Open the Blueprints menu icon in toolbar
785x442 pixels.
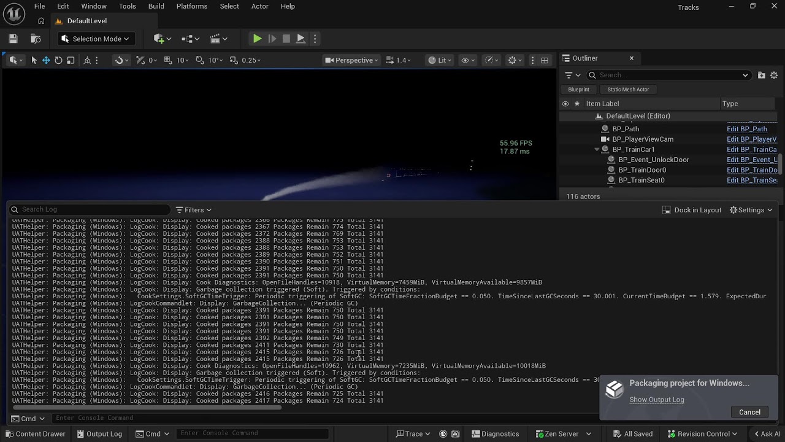click(191, 39)
